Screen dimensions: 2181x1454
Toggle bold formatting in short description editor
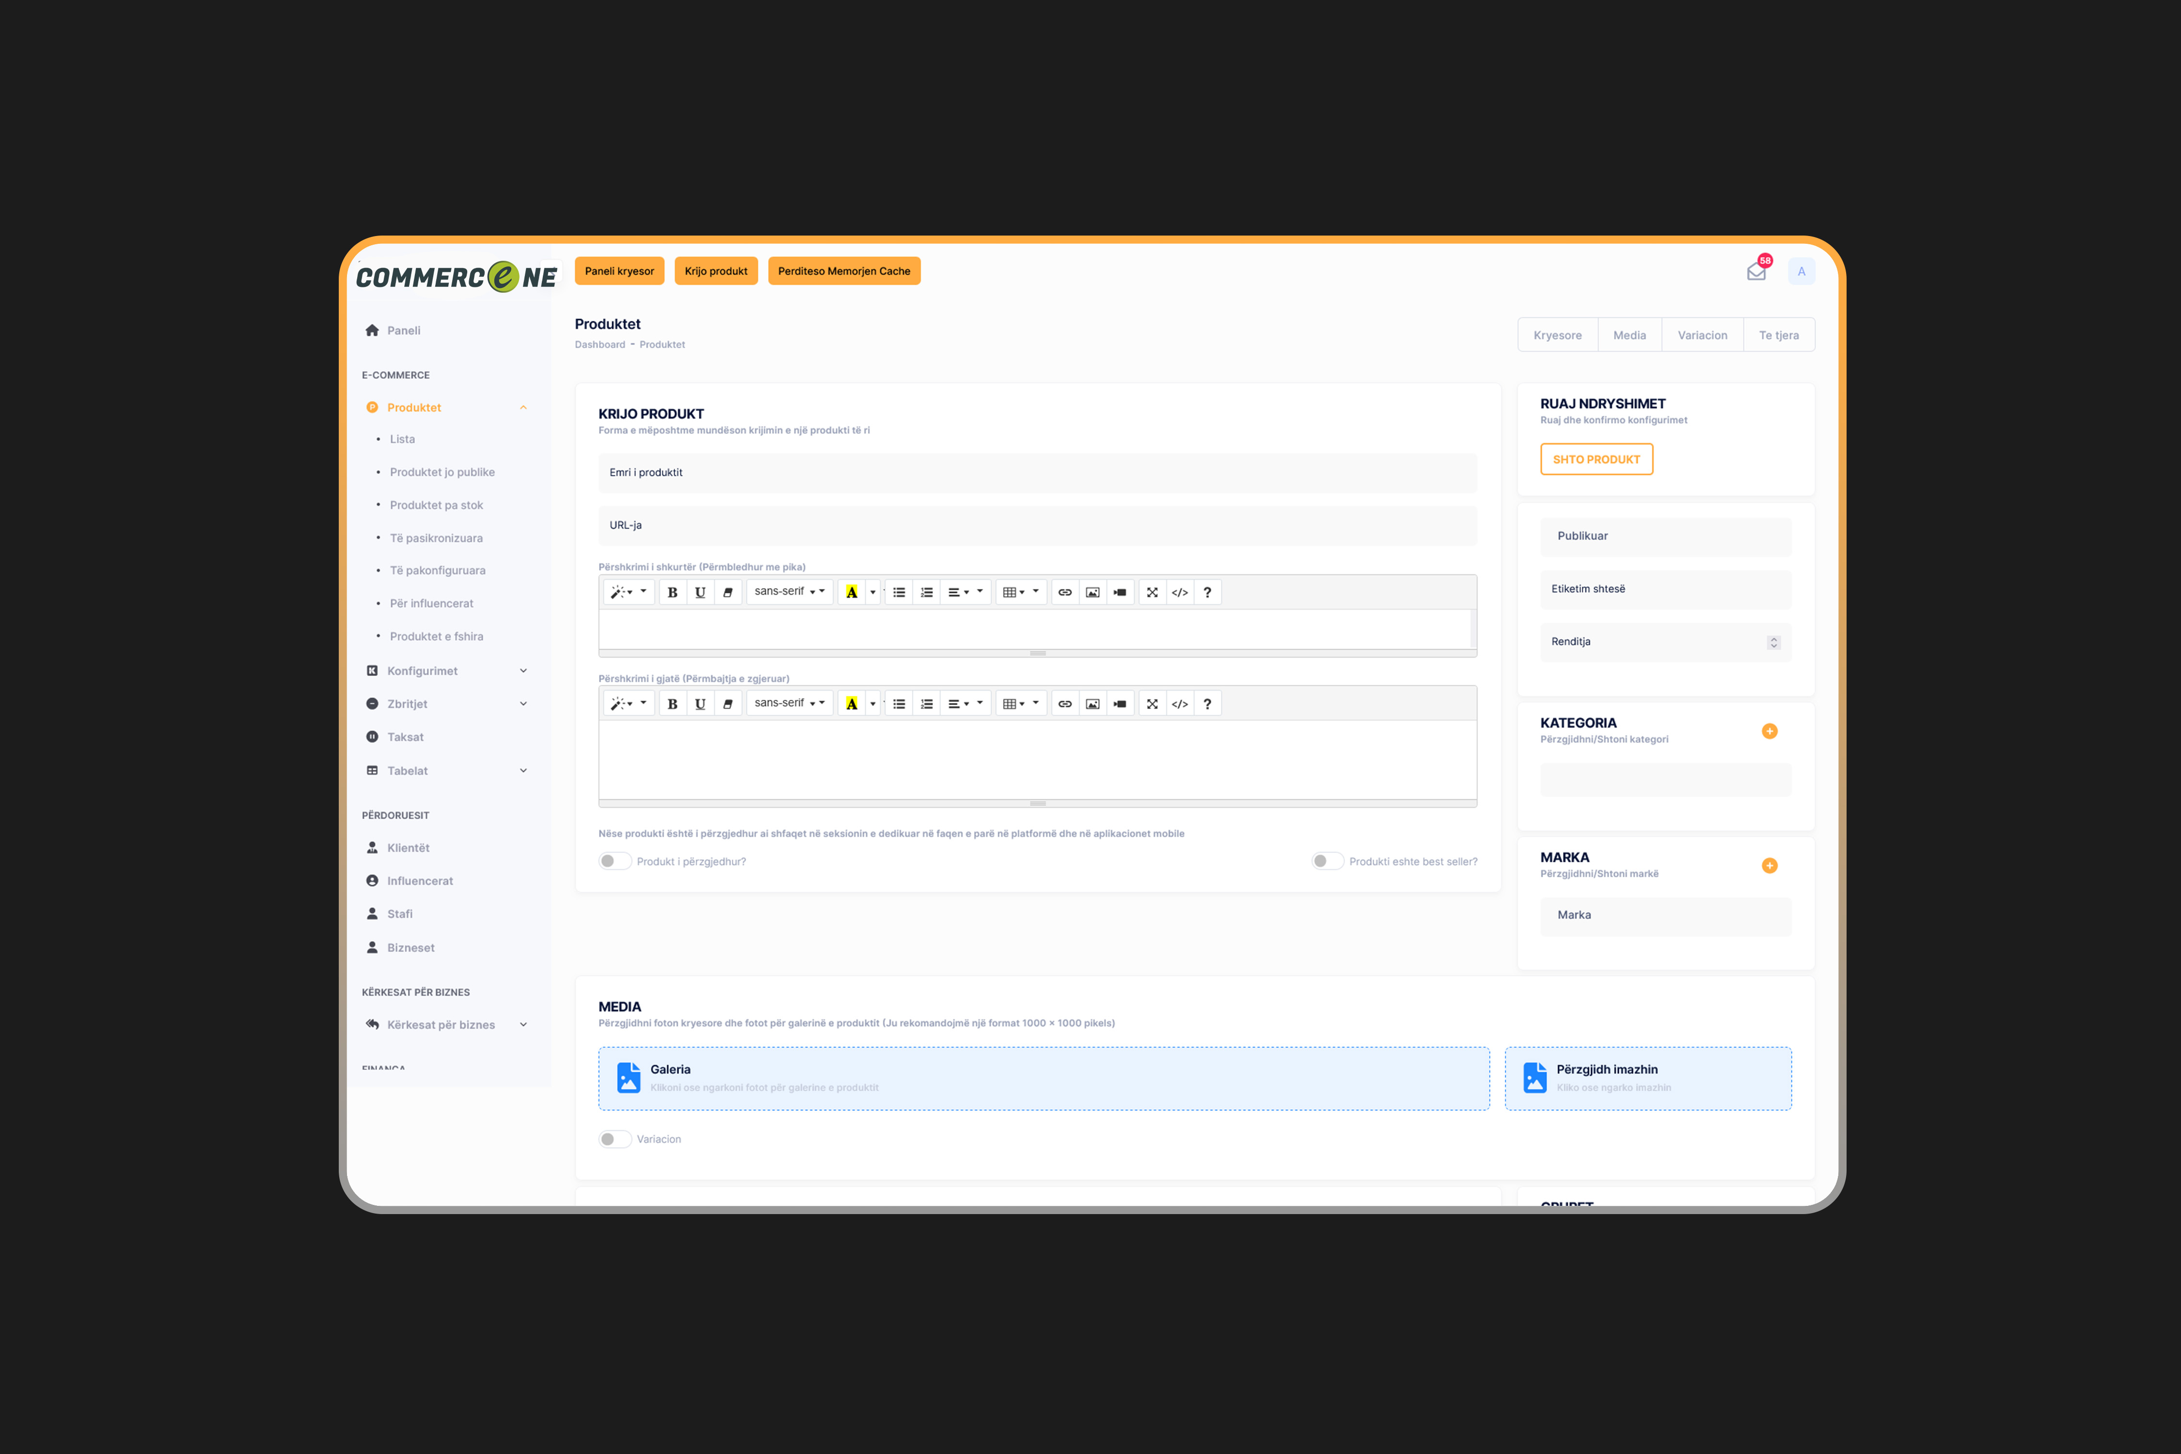tap(672, 592)
